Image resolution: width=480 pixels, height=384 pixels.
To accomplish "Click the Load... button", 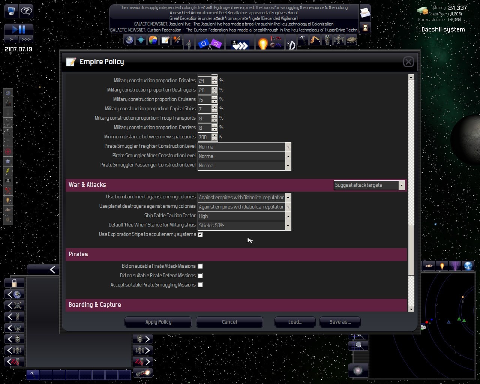I will [295, 322].
